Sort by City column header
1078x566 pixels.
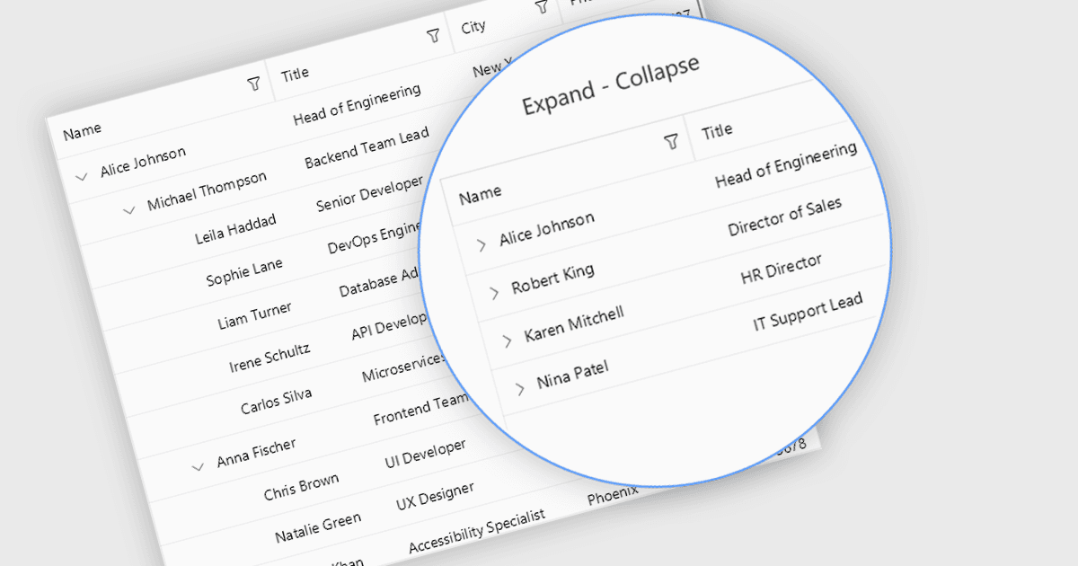(473, 27)
